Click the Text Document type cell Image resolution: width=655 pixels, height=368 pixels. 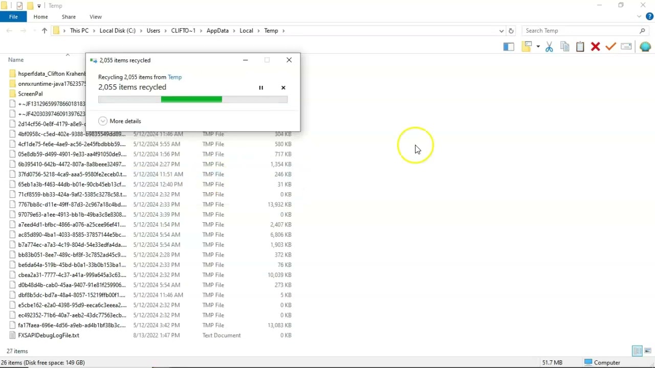tap(222, 335)
